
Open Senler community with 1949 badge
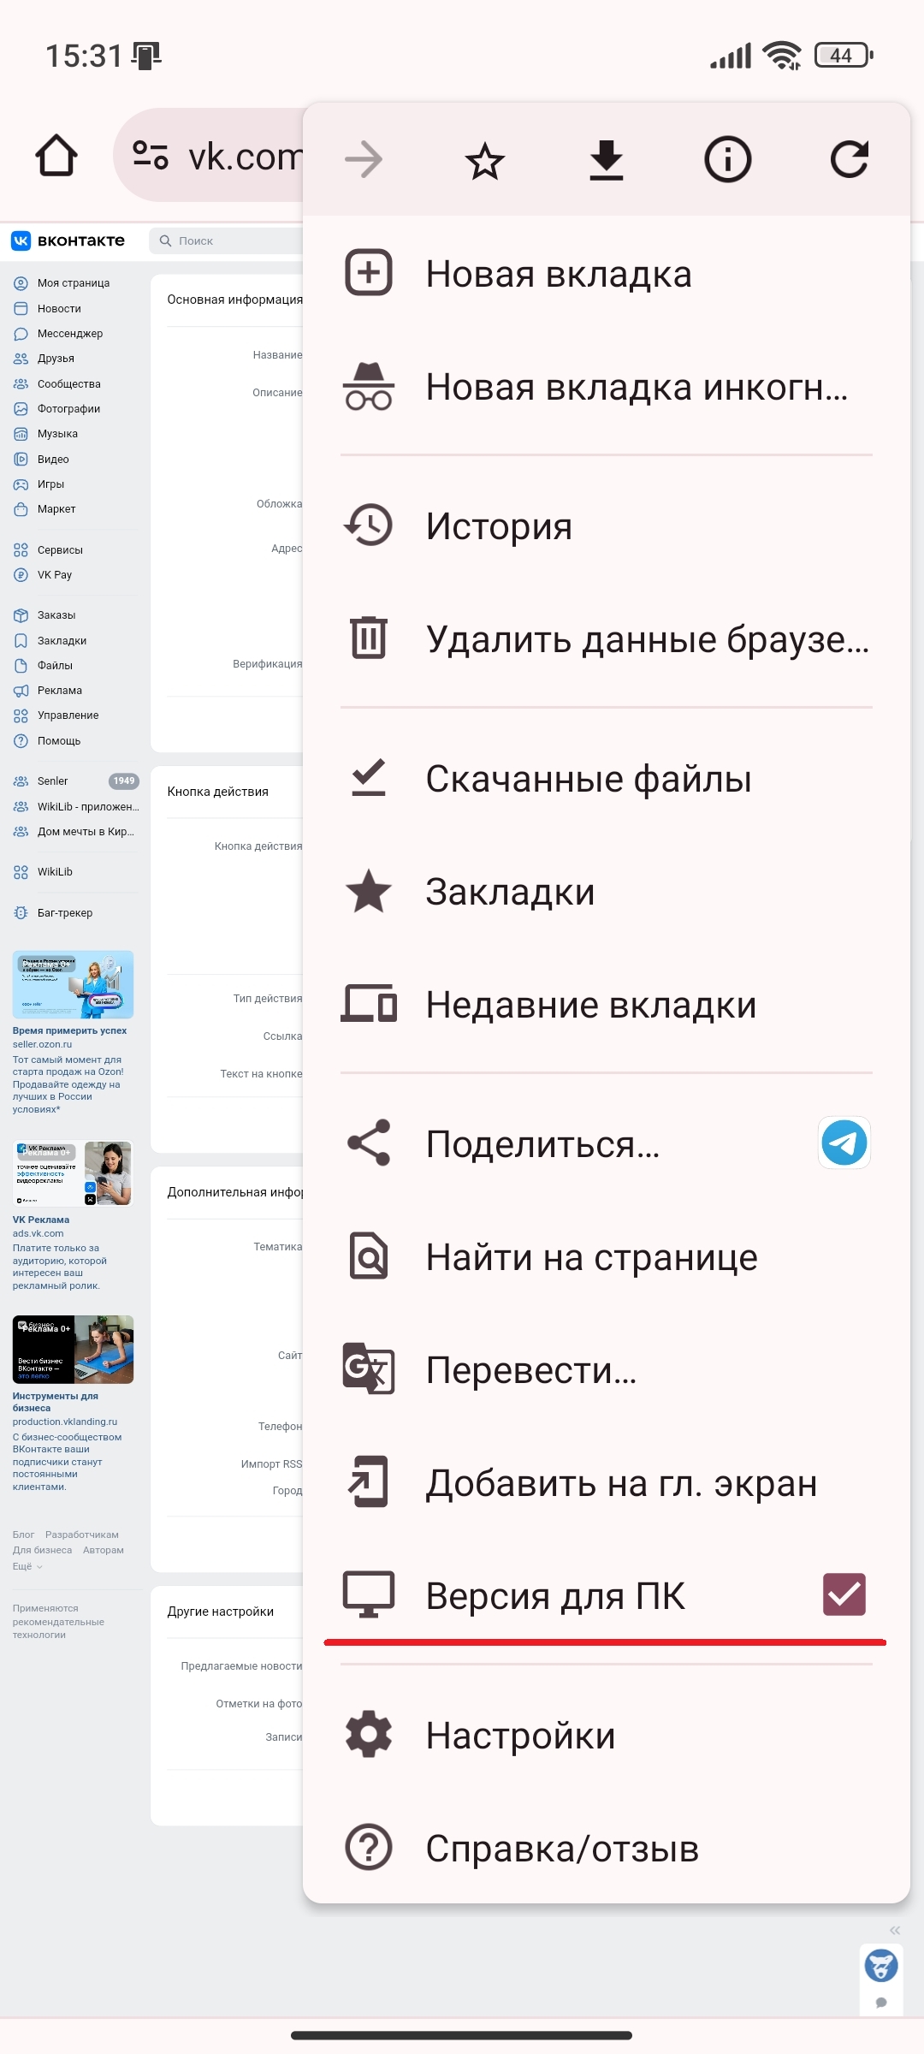pos(53,781)
